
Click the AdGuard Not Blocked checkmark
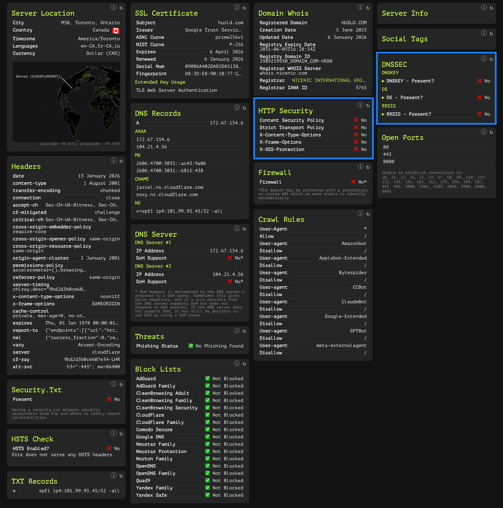click(x=207, y=378)
